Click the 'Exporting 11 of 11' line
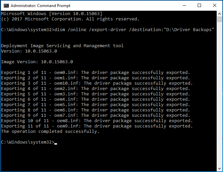The image size is (223, 172). pyautogui.click(x=97, y=126)
